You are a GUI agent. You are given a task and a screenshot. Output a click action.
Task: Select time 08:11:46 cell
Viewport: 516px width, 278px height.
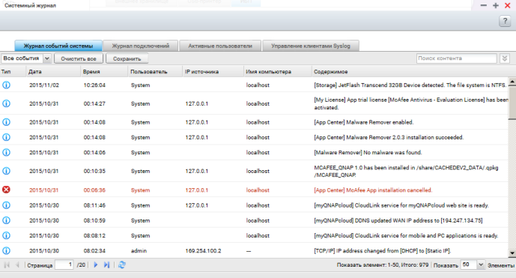click(94, 205)
